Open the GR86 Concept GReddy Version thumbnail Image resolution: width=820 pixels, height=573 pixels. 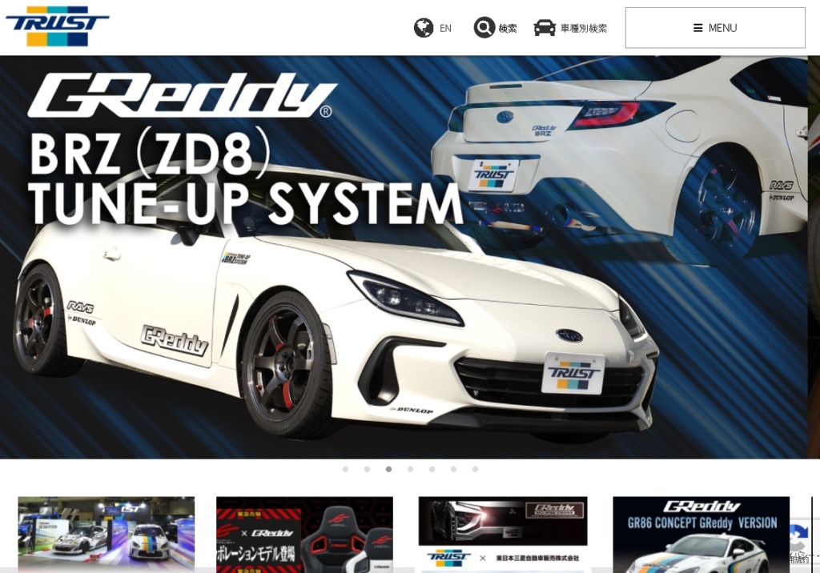[701, 535]
